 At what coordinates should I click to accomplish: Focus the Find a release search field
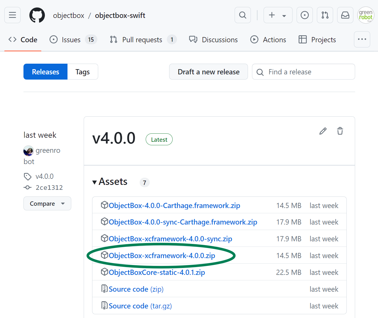click(x=307, y=72)
